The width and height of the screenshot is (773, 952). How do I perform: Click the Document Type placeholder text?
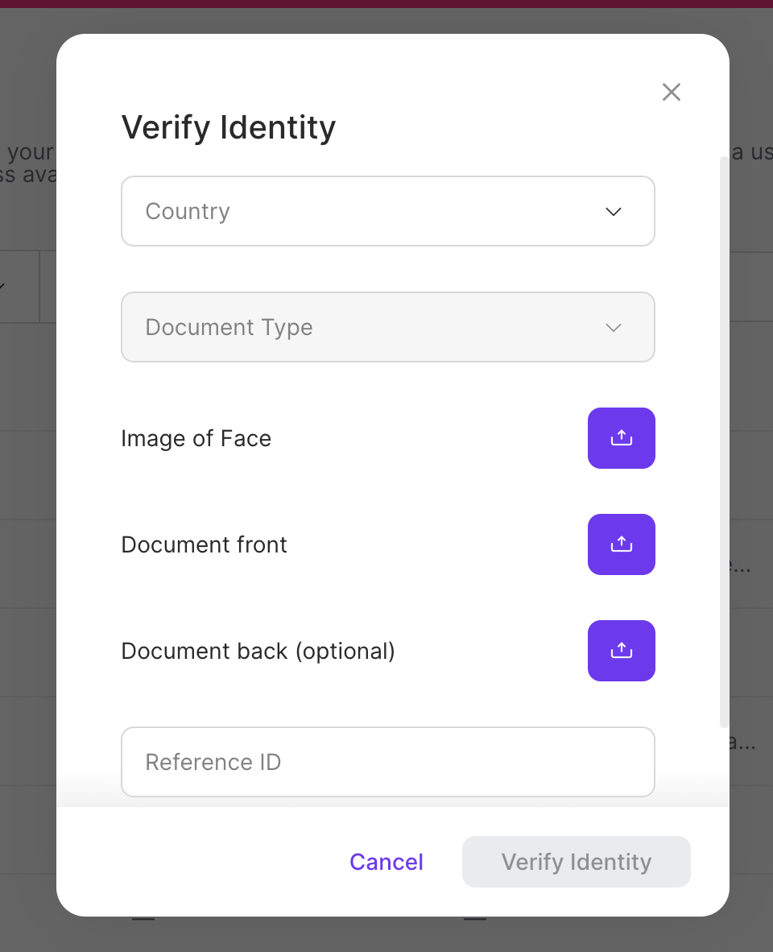[x=229, y=328]
